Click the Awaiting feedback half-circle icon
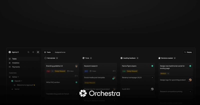Screen dimensions: 200x105 pos(121,58)
